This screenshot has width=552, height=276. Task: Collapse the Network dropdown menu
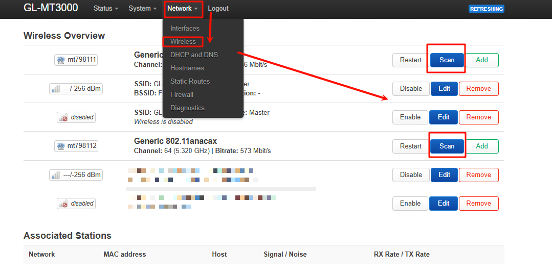point(183,9)
